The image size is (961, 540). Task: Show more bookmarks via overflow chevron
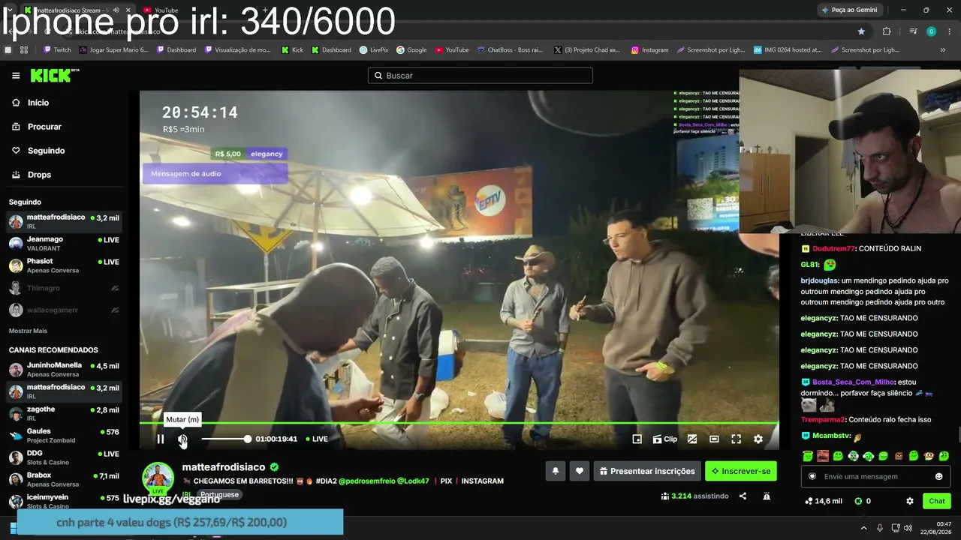coord(943,50)
